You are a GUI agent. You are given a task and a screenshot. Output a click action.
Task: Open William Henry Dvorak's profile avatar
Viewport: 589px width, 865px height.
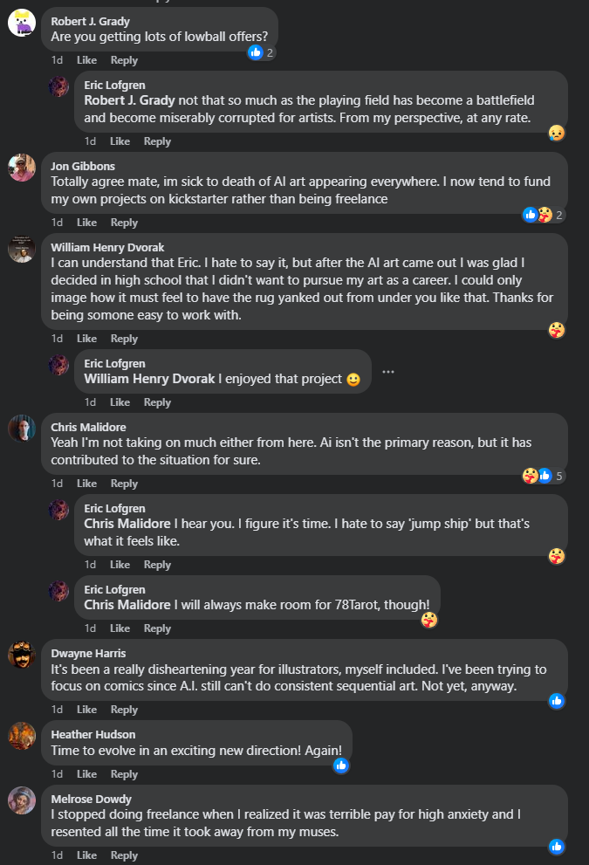click(22, 249)
